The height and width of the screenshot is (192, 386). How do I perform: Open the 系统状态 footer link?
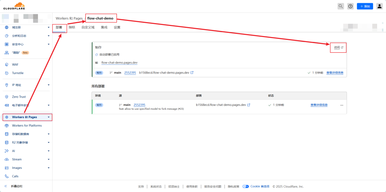[156, 187]
